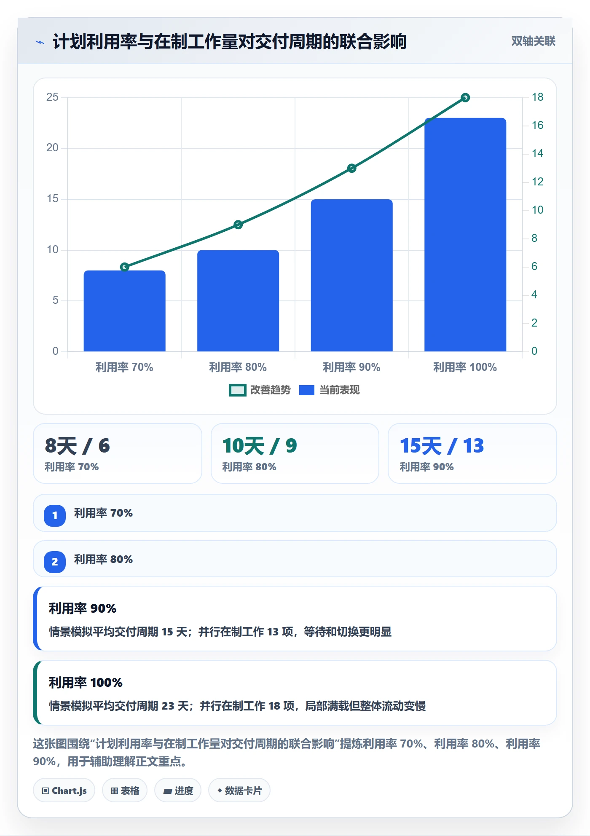Select the 进度 tag

point(178,790)
